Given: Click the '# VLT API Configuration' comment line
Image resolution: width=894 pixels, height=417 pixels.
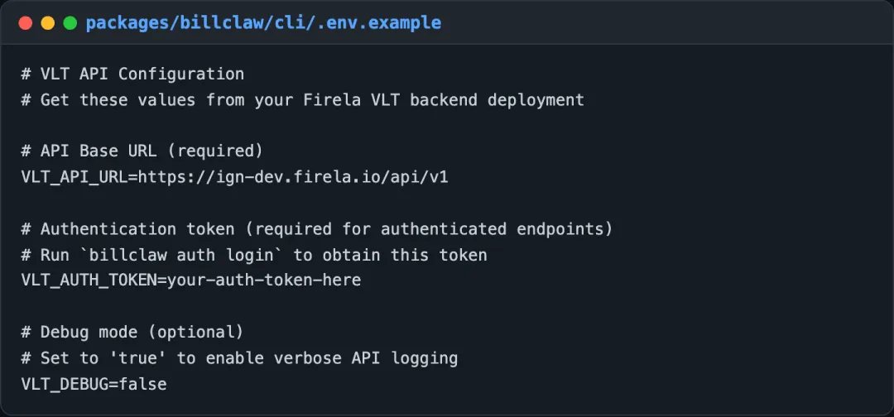Looking at the screenshot, I should (x=132, y=74).
